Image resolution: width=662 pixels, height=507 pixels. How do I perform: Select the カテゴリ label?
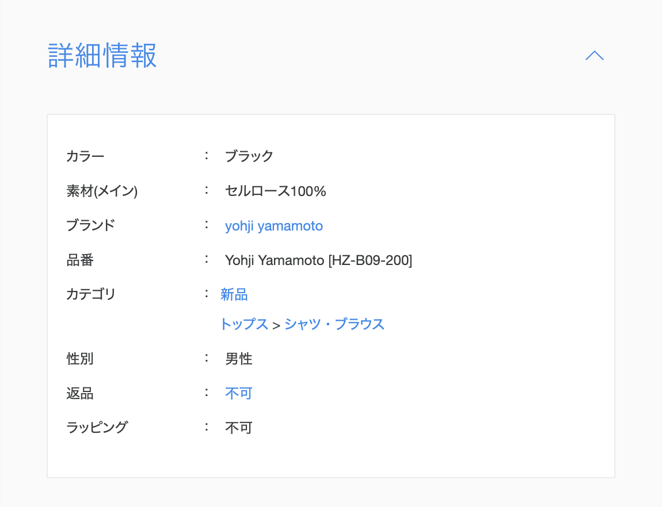(x=91, y=294)
